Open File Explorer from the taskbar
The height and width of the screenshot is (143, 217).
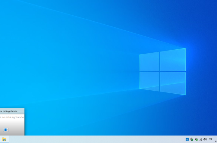click(4, 139)
